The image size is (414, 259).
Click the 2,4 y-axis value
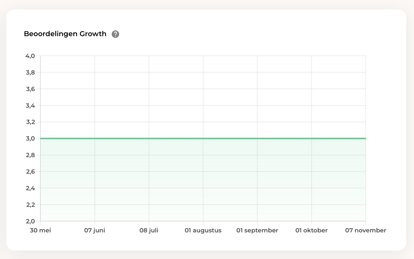[x=30, y=188]
